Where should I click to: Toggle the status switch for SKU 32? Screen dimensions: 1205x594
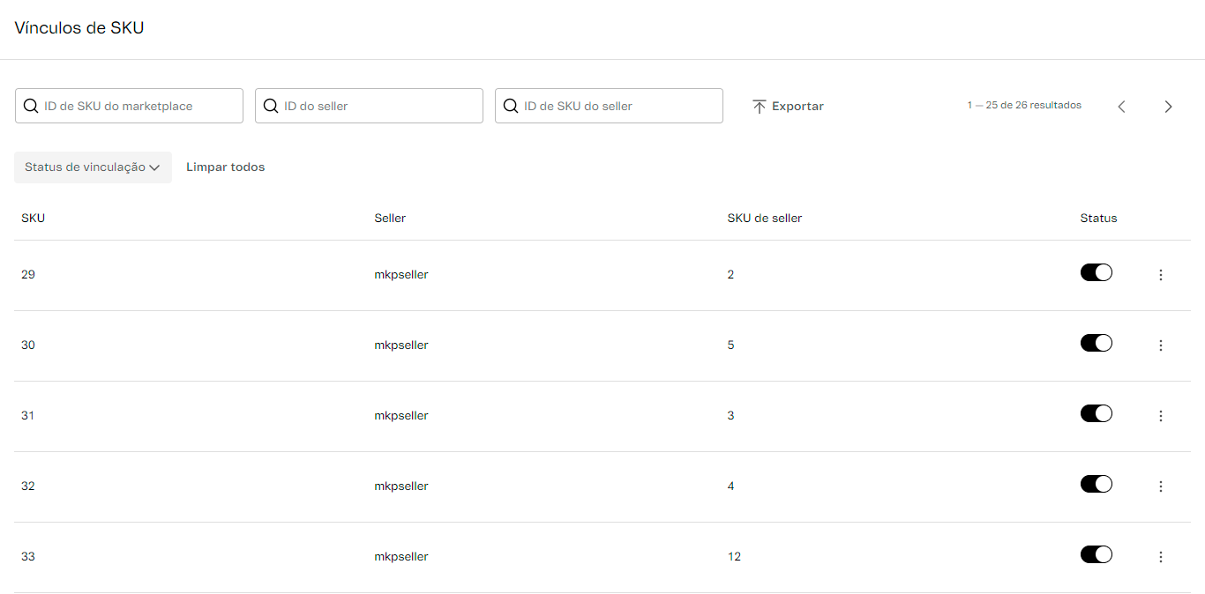(x=1096, y=485)
